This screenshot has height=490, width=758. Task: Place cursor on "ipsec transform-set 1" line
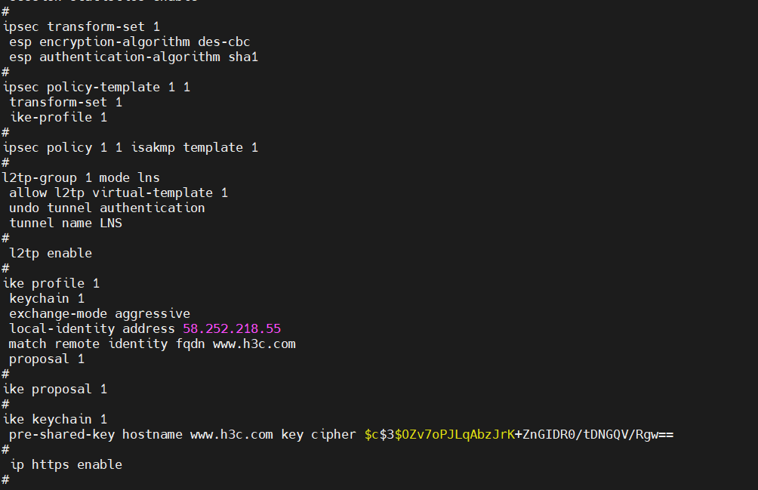[82, 26]
